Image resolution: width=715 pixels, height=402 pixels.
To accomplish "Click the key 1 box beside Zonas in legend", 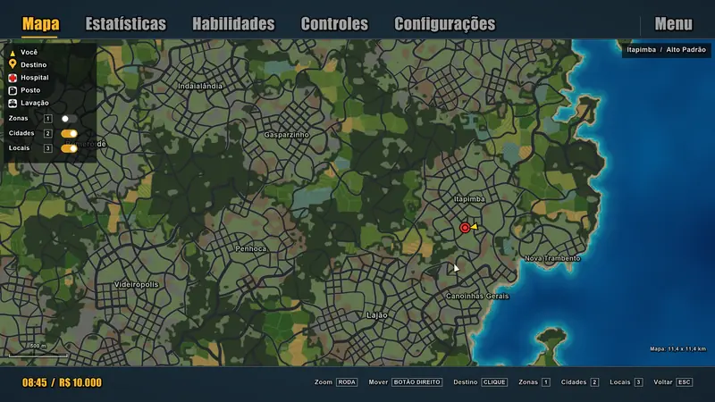I will pyautogui.click(x=48, y=119).
